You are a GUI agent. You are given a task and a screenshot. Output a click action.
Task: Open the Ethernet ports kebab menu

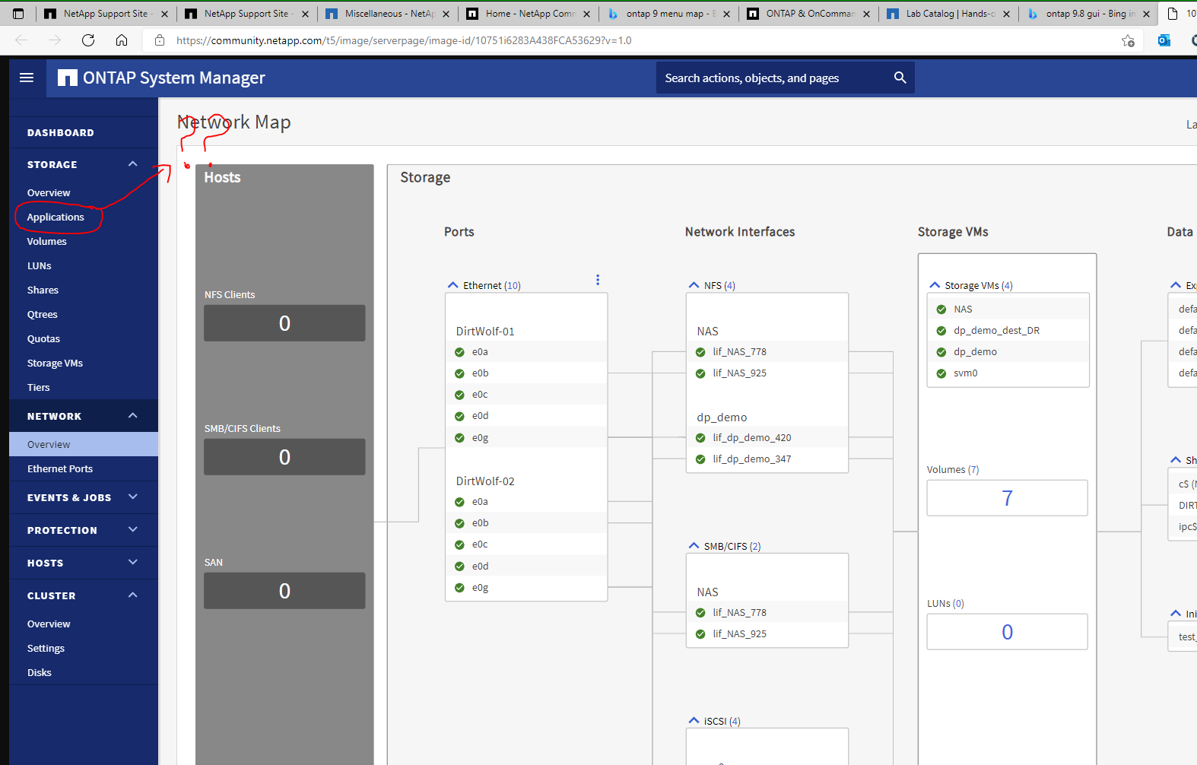598,280
